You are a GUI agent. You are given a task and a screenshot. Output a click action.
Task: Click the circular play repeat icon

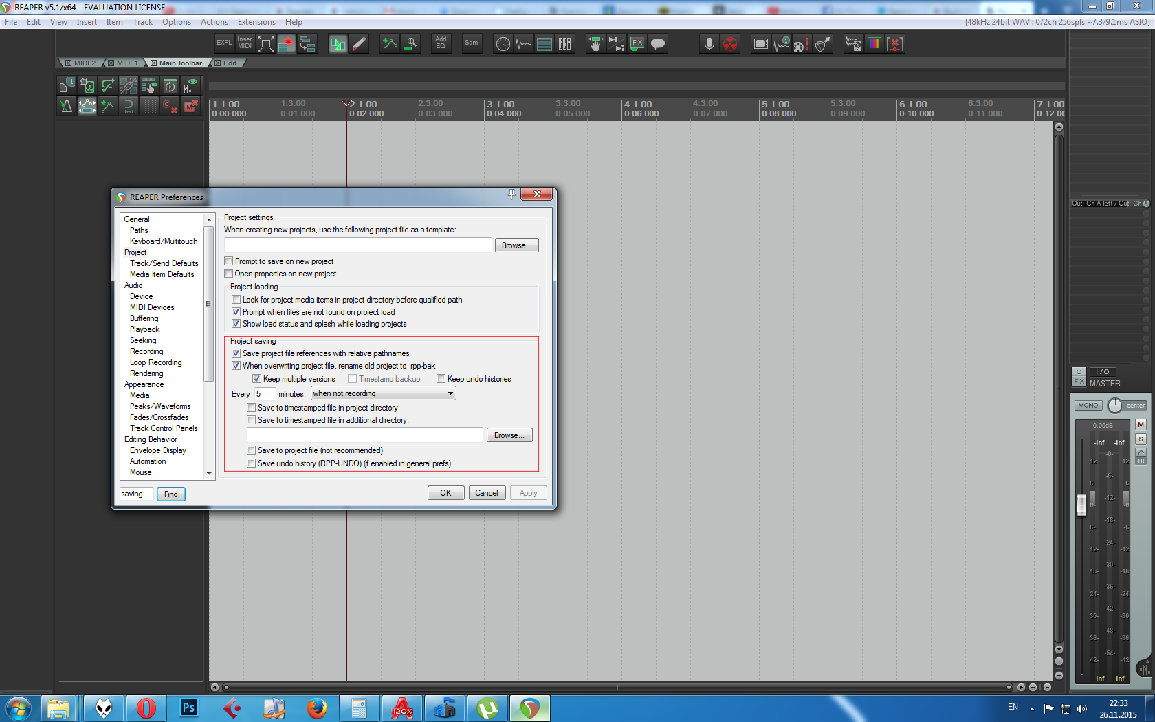click(170, 85)
